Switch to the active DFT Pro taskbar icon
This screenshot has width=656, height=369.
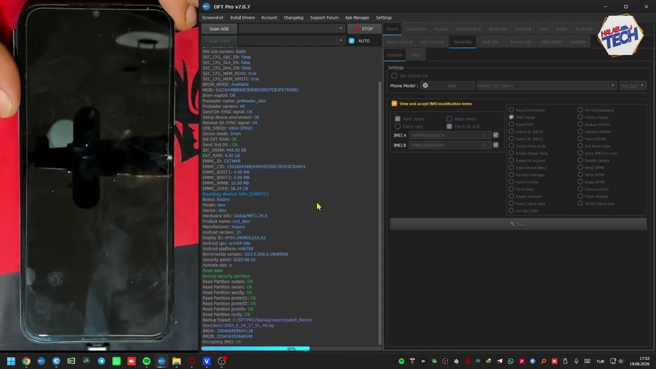pos(161,361)
